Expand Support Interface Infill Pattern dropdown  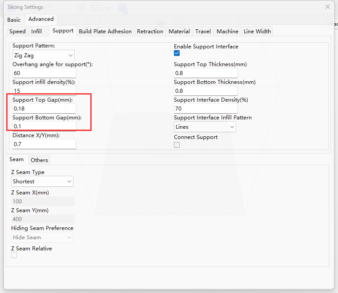coord(205,127)
